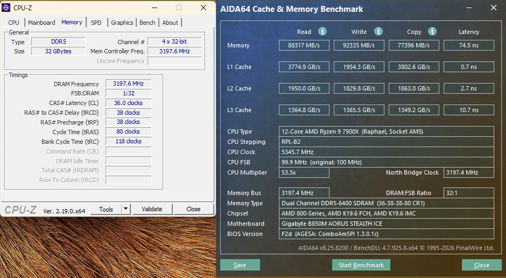This screenshot has height=278, width=506.
Task: Click the L1 Cache Write value 1954.3 GB/s
Action: point(359,67)
